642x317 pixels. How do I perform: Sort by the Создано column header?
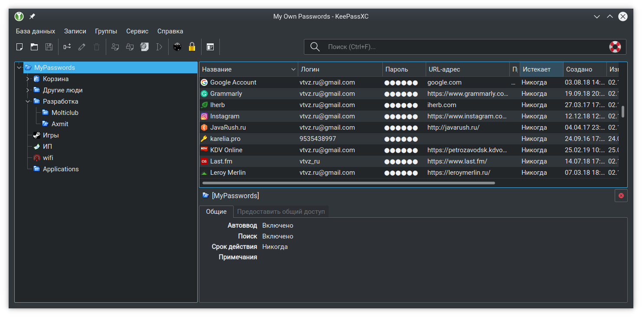(585, 69)
